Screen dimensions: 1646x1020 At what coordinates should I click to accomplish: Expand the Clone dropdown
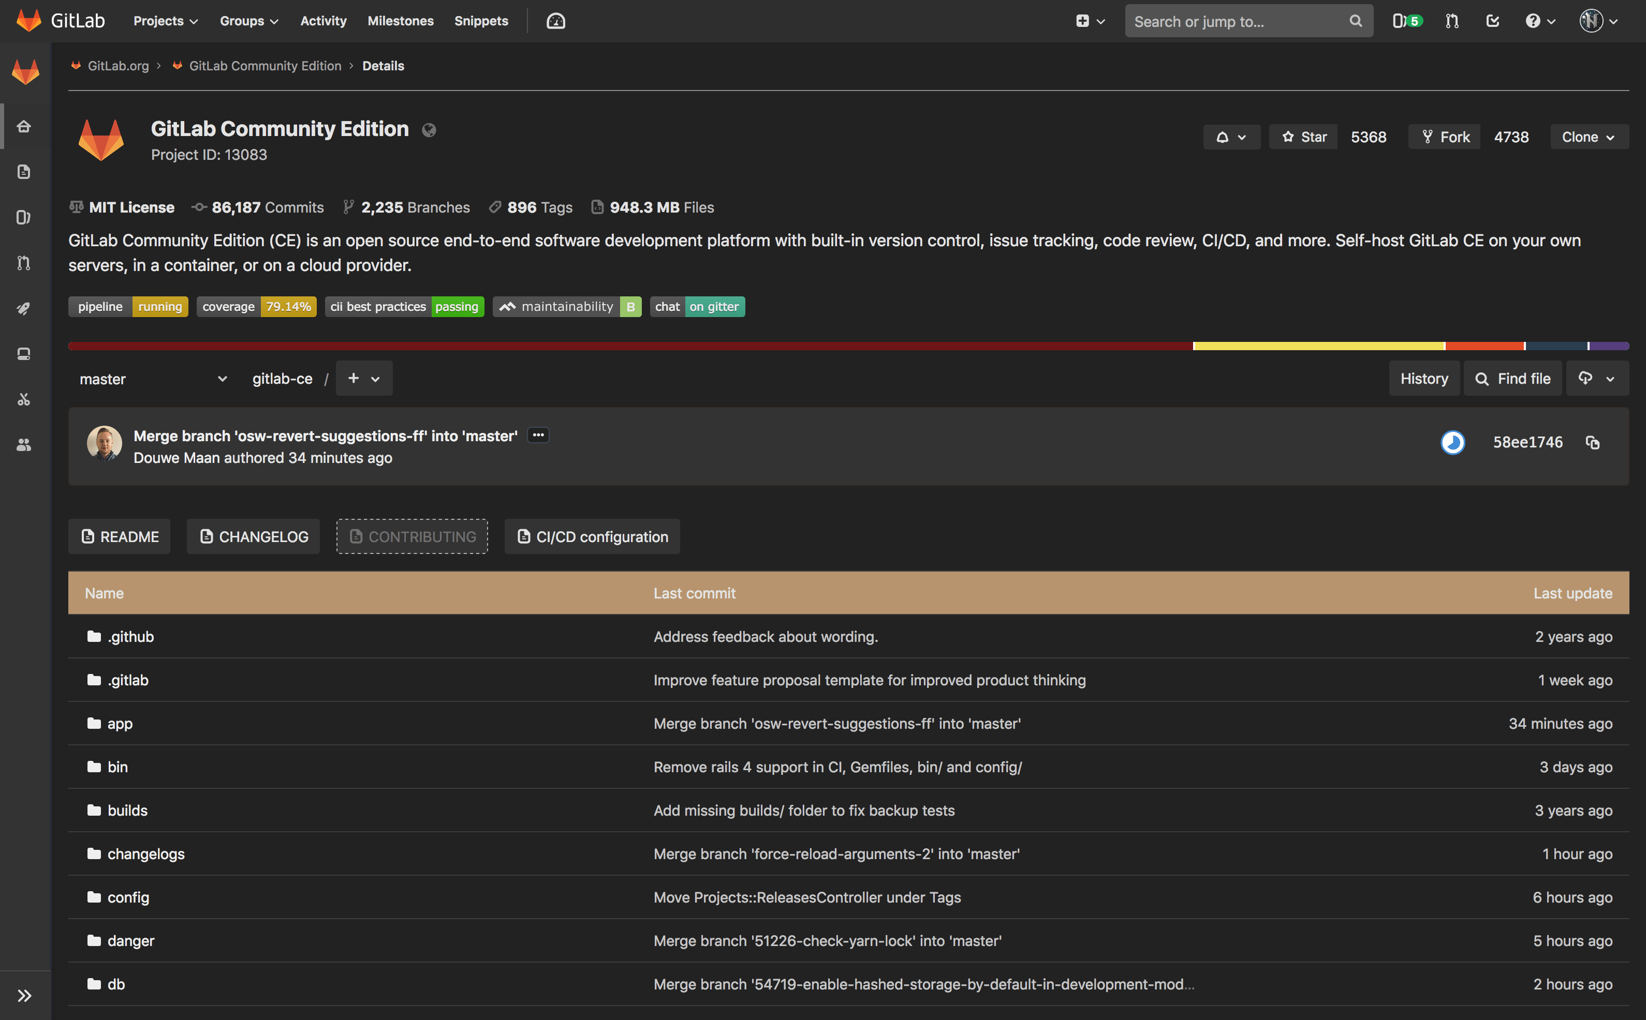(x=1588, y=136)
